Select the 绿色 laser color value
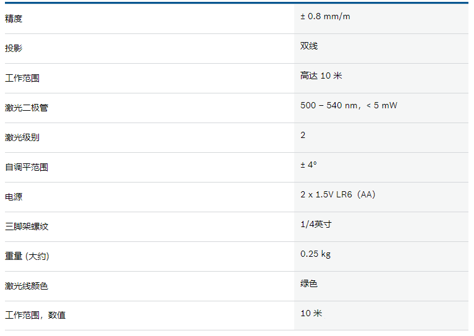This screenshot has height=336, width=474. 309,283
